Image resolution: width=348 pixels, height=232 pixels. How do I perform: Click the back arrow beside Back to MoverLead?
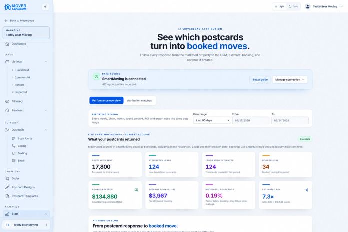6,20
